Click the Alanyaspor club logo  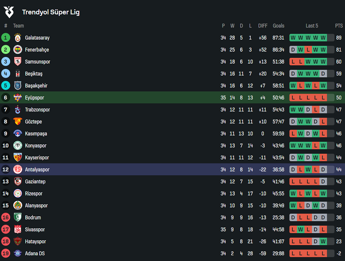[x=18, y=205]
